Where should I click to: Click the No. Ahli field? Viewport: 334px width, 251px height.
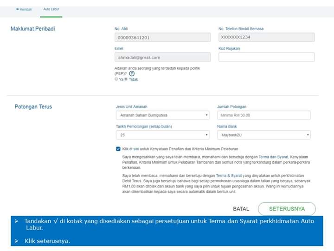pyautogui.click(x=162, y=38)
